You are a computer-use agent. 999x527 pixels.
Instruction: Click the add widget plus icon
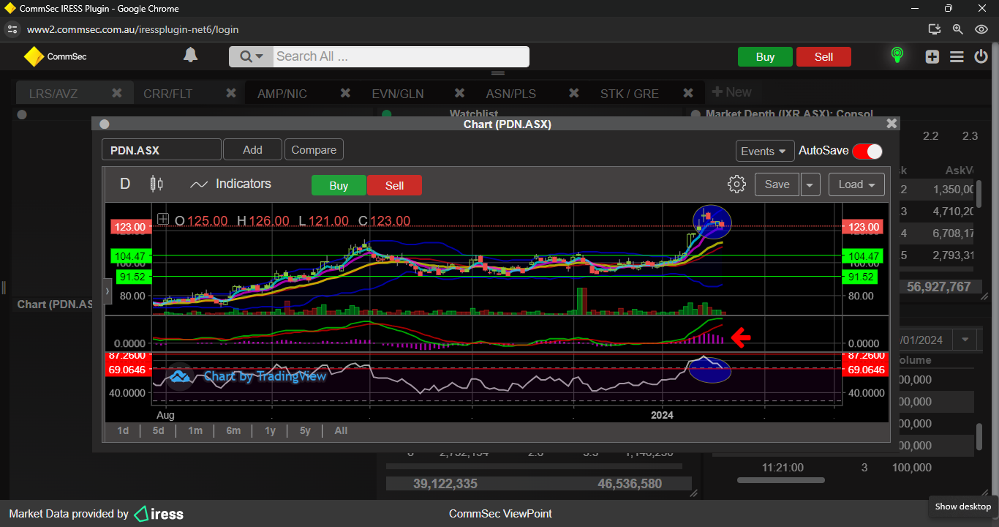click(932, 56)
